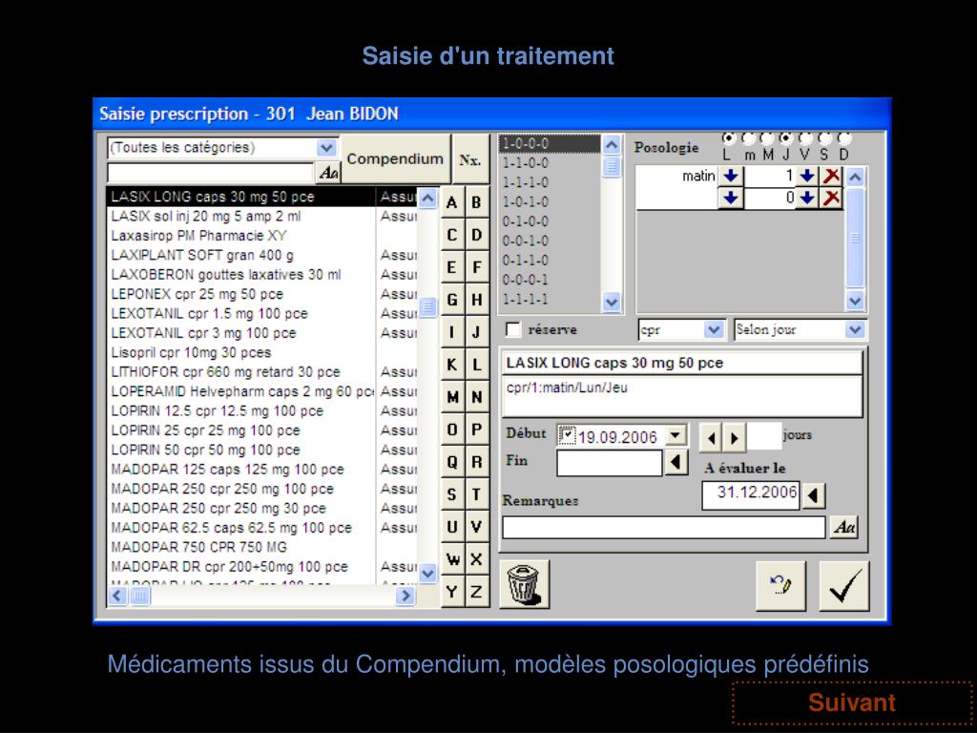
Task: Select letter L in alphabet index
Action: (x=477, y=364)
